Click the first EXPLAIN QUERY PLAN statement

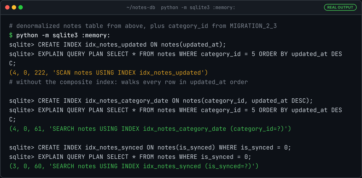coord(176,59)
